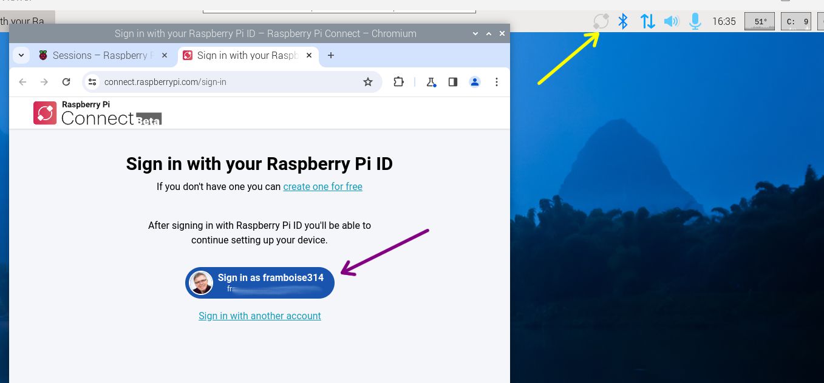View site information icon in address bar

92,82
